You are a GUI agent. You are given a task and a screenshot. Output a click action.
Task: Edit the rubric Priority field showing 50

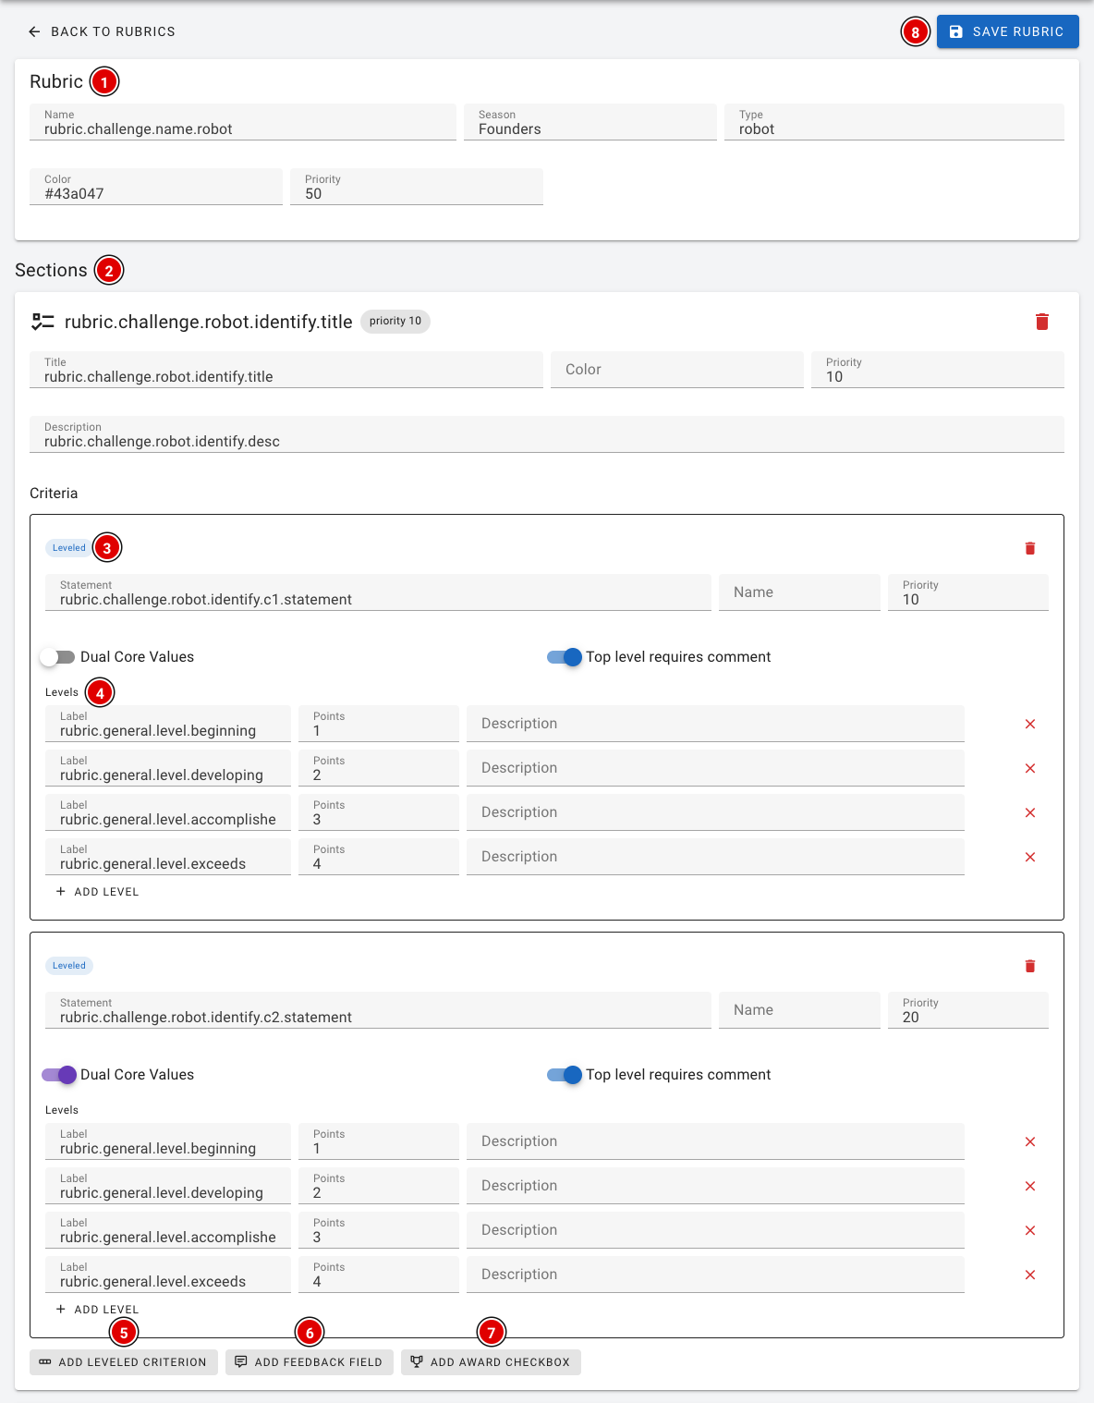click(417, 187)
